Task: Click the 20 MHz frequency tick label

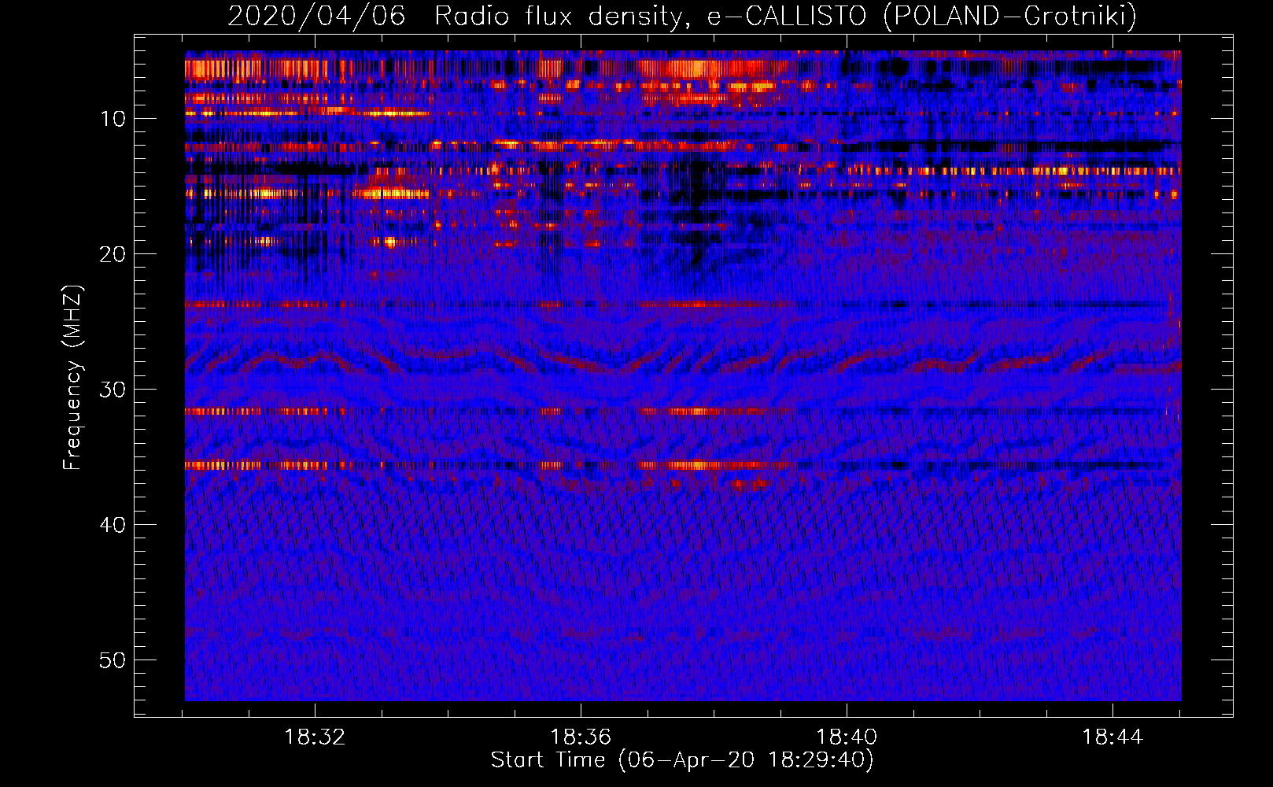Action: pos(113,254)
